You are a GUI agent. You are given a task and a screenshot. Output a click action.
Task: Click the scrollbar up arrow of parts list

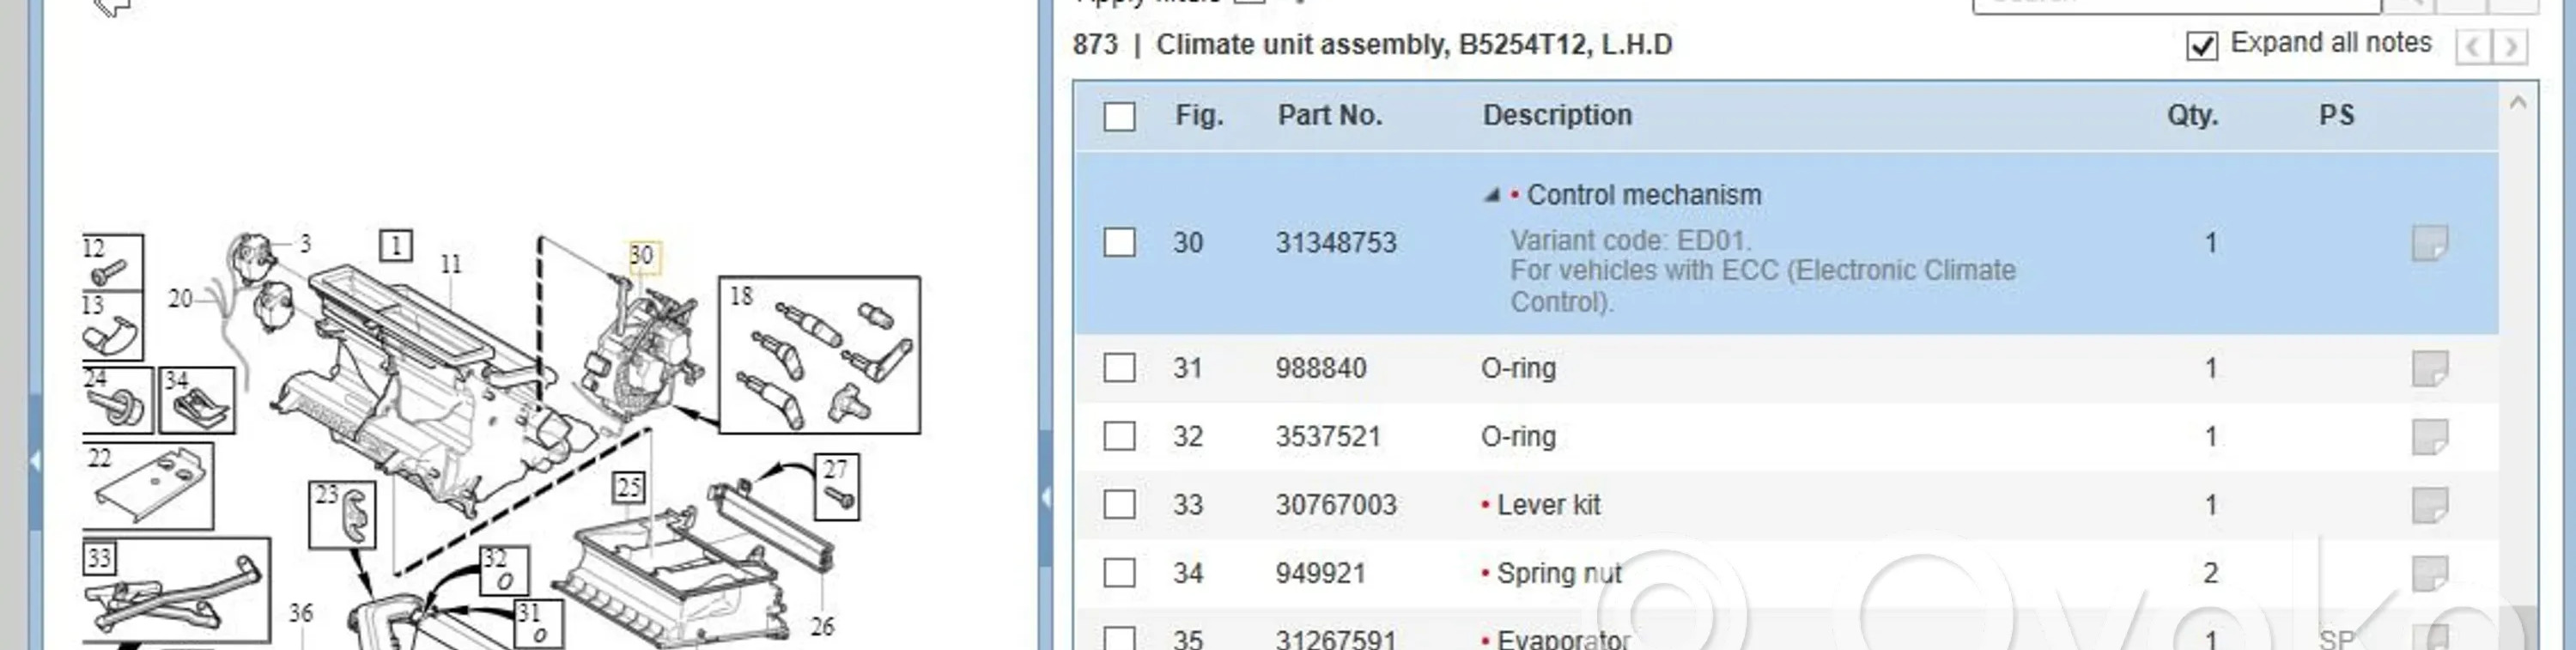(x=2517, y=103)
